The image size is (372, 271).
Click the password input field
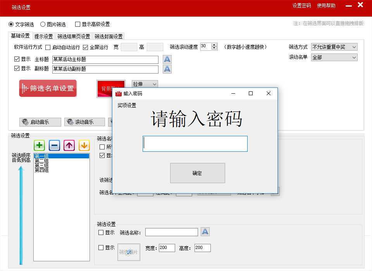(x=195, y=144)
